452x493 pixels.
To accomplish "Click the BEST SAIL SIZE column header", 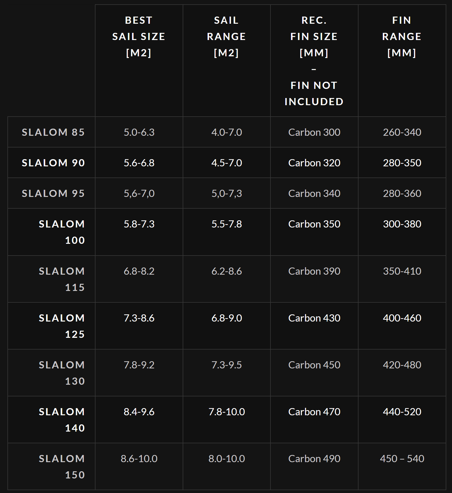I will [x=139, y=37].
